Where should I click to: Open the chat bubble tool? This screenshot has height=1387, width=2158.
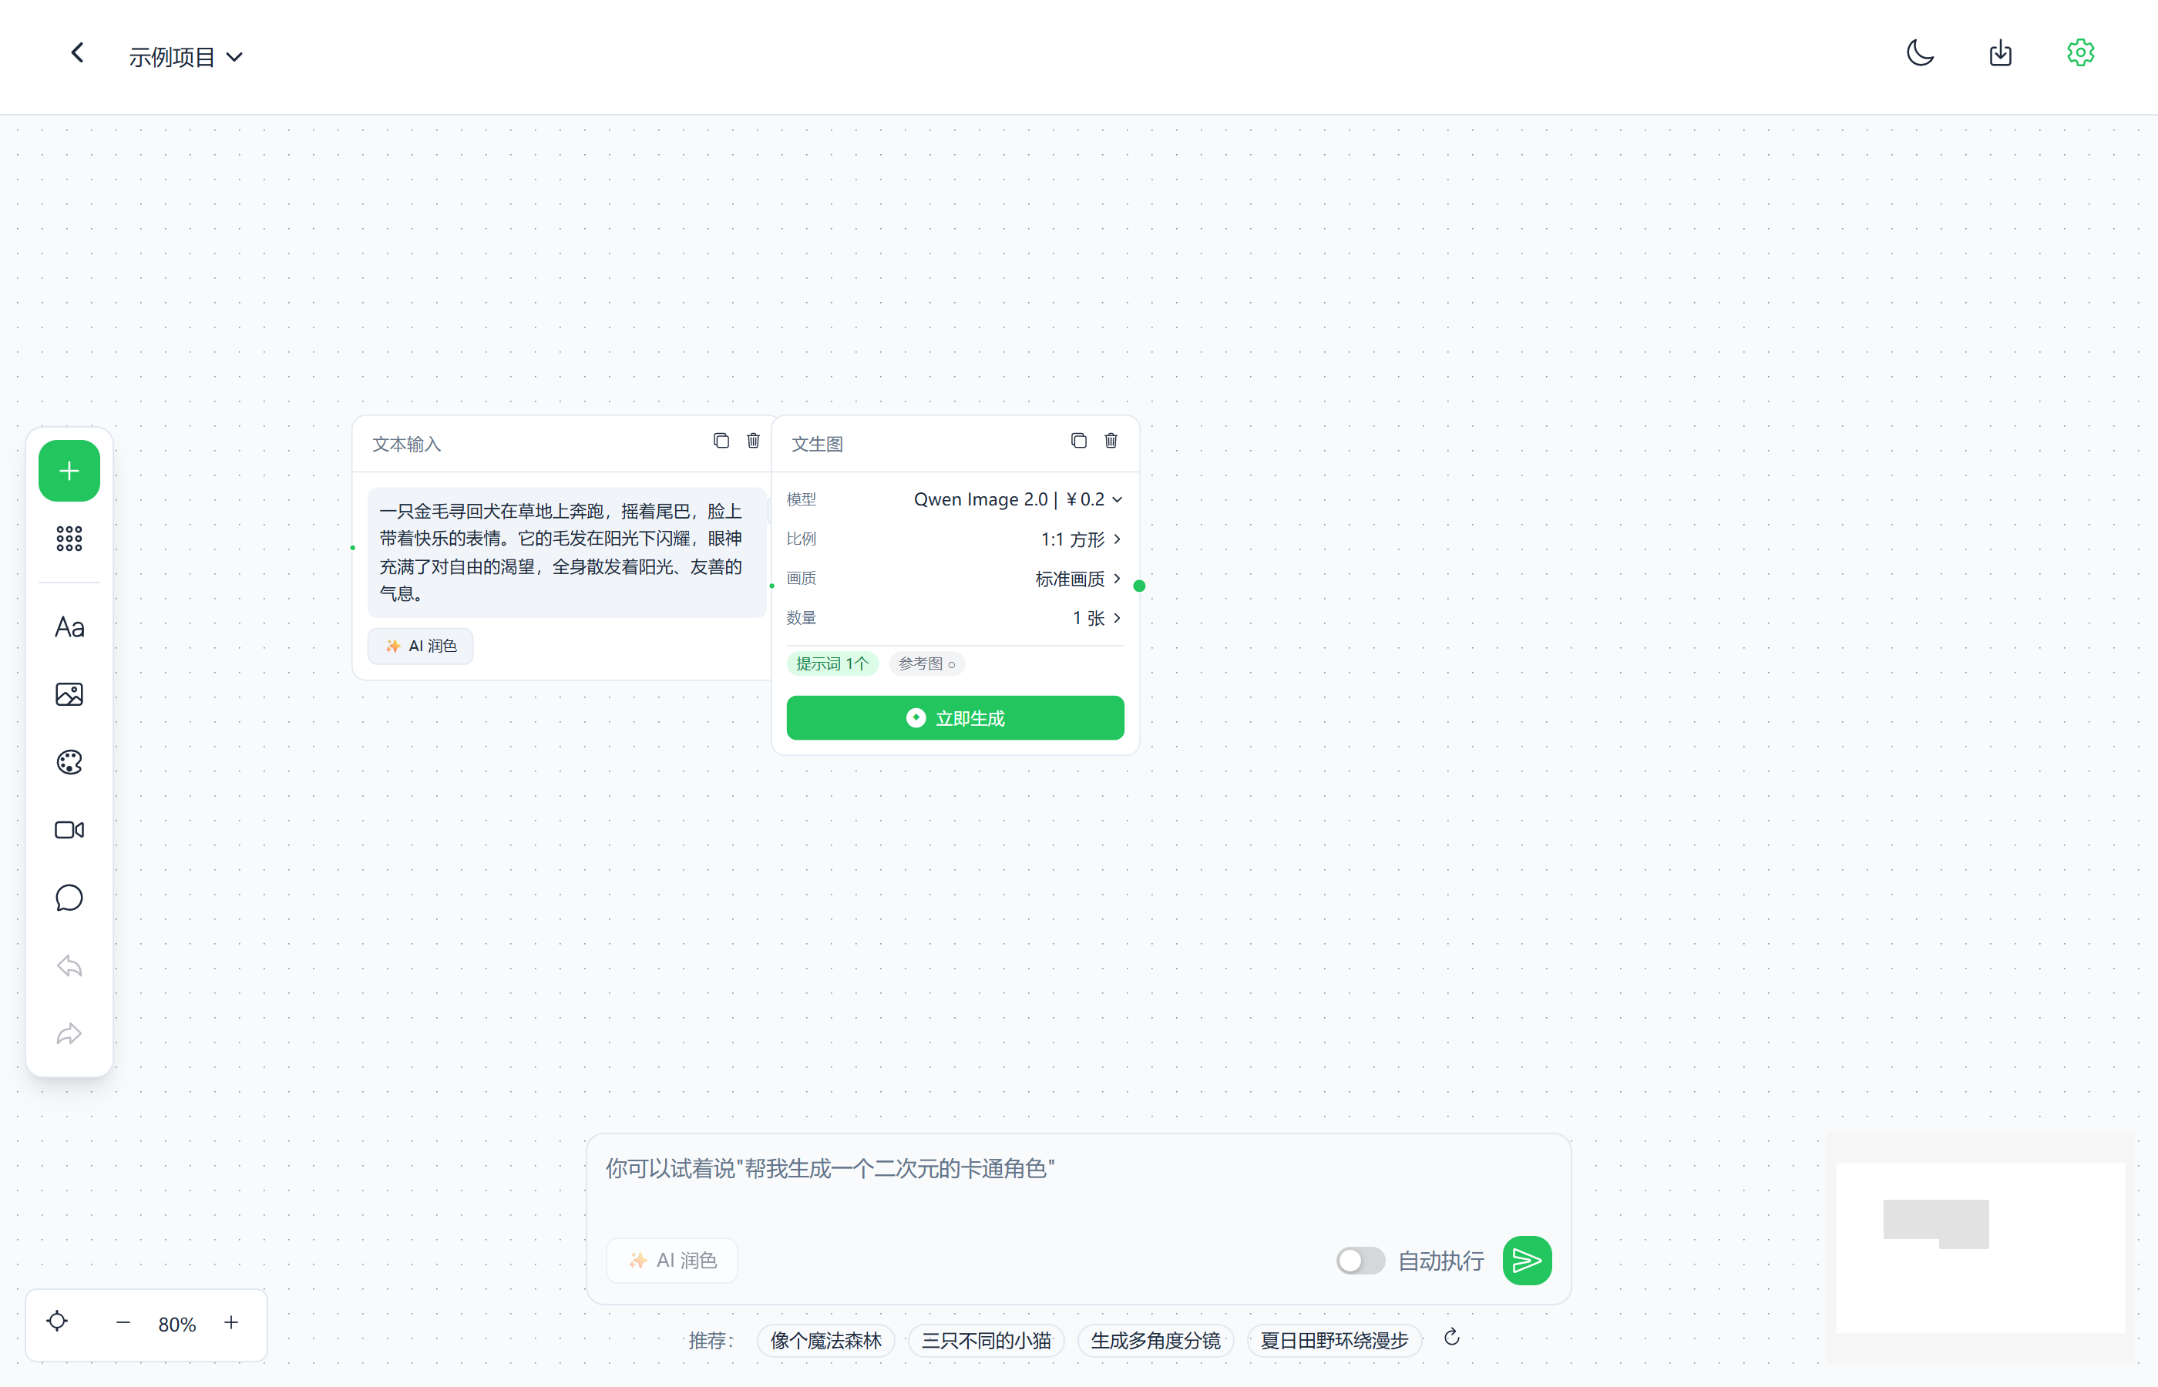(x=69, y=898)
